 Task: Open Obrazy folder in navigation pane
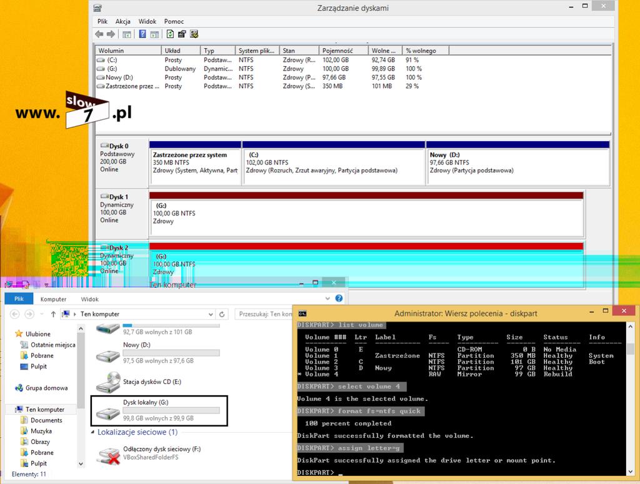tap(41, 442)
